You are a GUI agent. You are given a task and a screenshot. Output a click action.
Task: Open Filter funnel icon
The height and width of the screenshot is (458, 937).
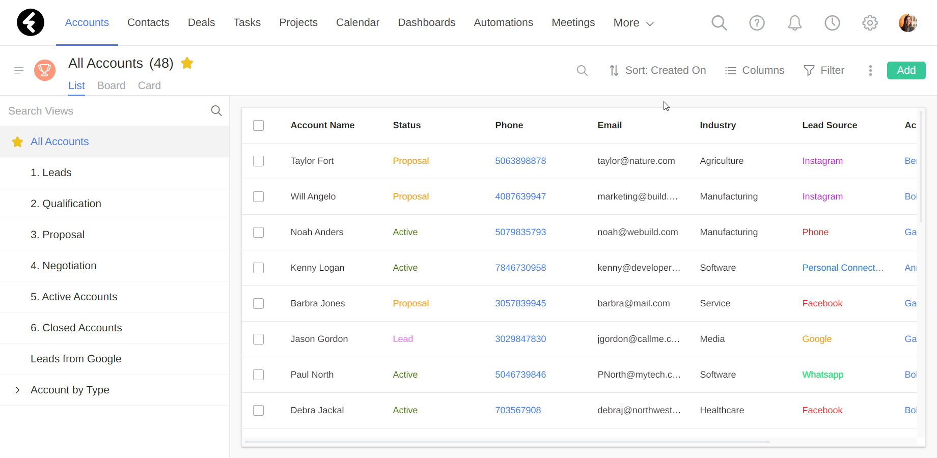click(x=809, y=70)
